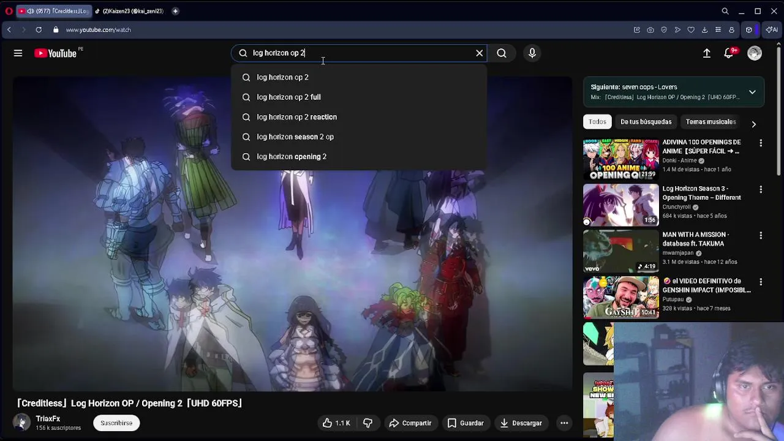Image resolution: width=784 pixels, height=441 pixels.
Task: Open more video actions ellipsis
Action: [564, 423]
